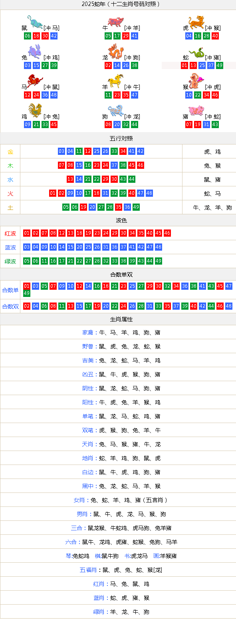236x619 pixels.
Task: Click the purple rabbit zodiac icon
Action: point(35,51)
